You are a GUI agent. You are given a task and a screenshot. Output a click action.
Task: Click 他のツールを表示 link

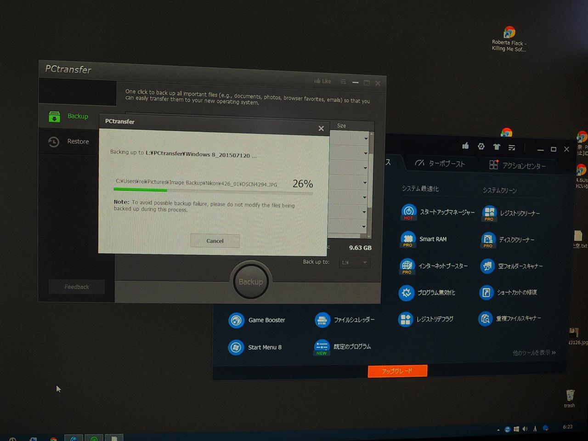click(x=534, y=353)
